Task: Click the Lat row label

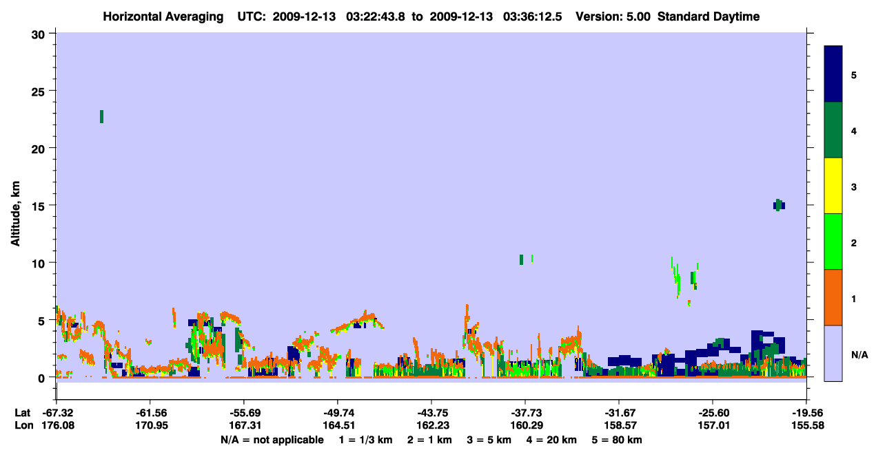Action: click(22, 413)
